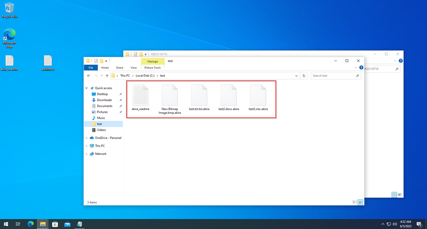Switch to large icons view layout
Screen dimensions: 427x229
[x=360, y=202]
